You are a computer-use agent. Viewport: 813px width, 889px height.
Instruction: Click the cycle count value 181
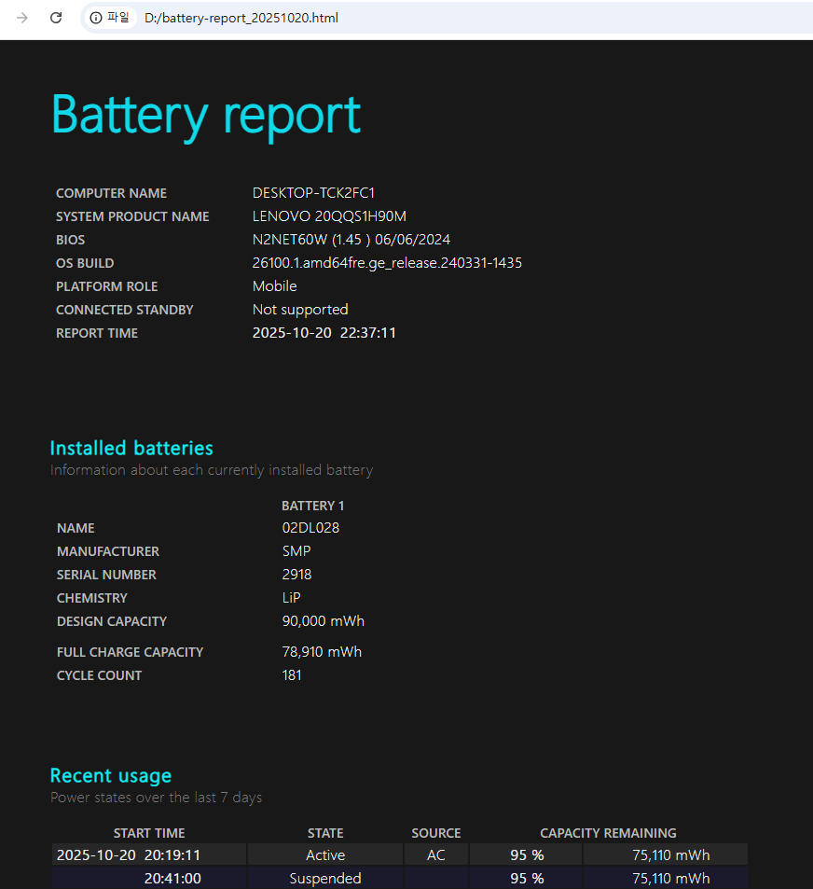(x=292, y=675)
